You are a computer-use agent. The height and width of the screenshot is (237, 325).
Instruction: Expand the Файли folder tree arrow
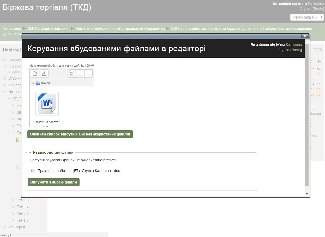click(33, 83)
